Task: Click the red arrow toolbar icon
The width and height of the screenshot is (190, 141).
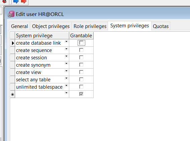Action: [24, 1]
